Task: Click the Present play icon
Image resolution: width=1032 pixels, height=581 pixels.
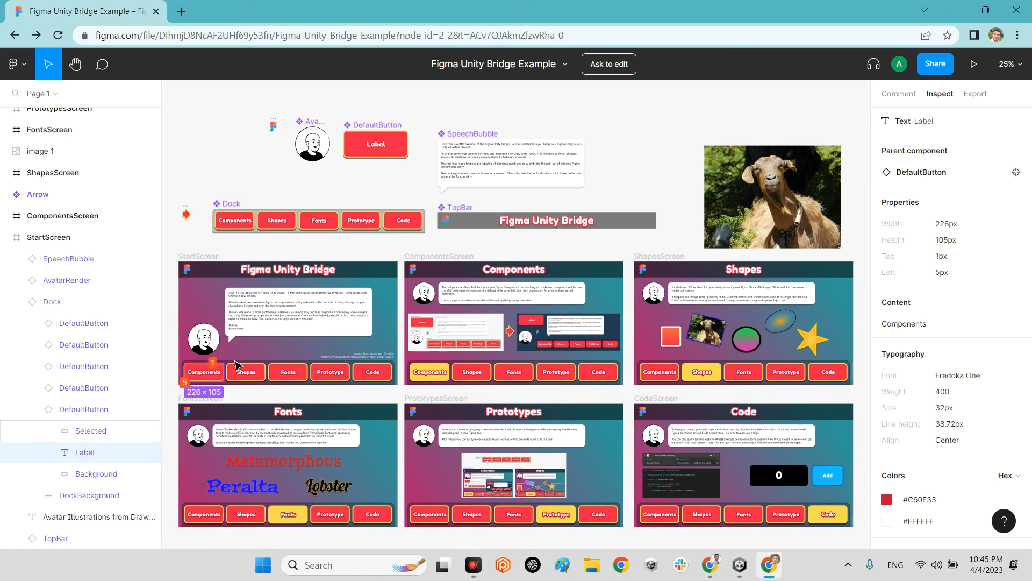Action: pos(973,64)
